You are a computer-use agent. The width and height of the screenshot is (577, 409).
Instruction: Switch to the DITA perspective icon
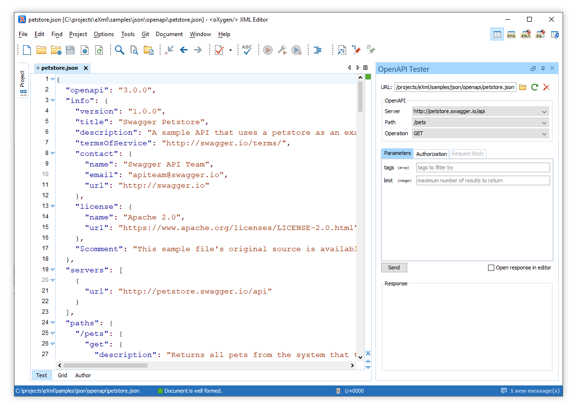point(511,35)
